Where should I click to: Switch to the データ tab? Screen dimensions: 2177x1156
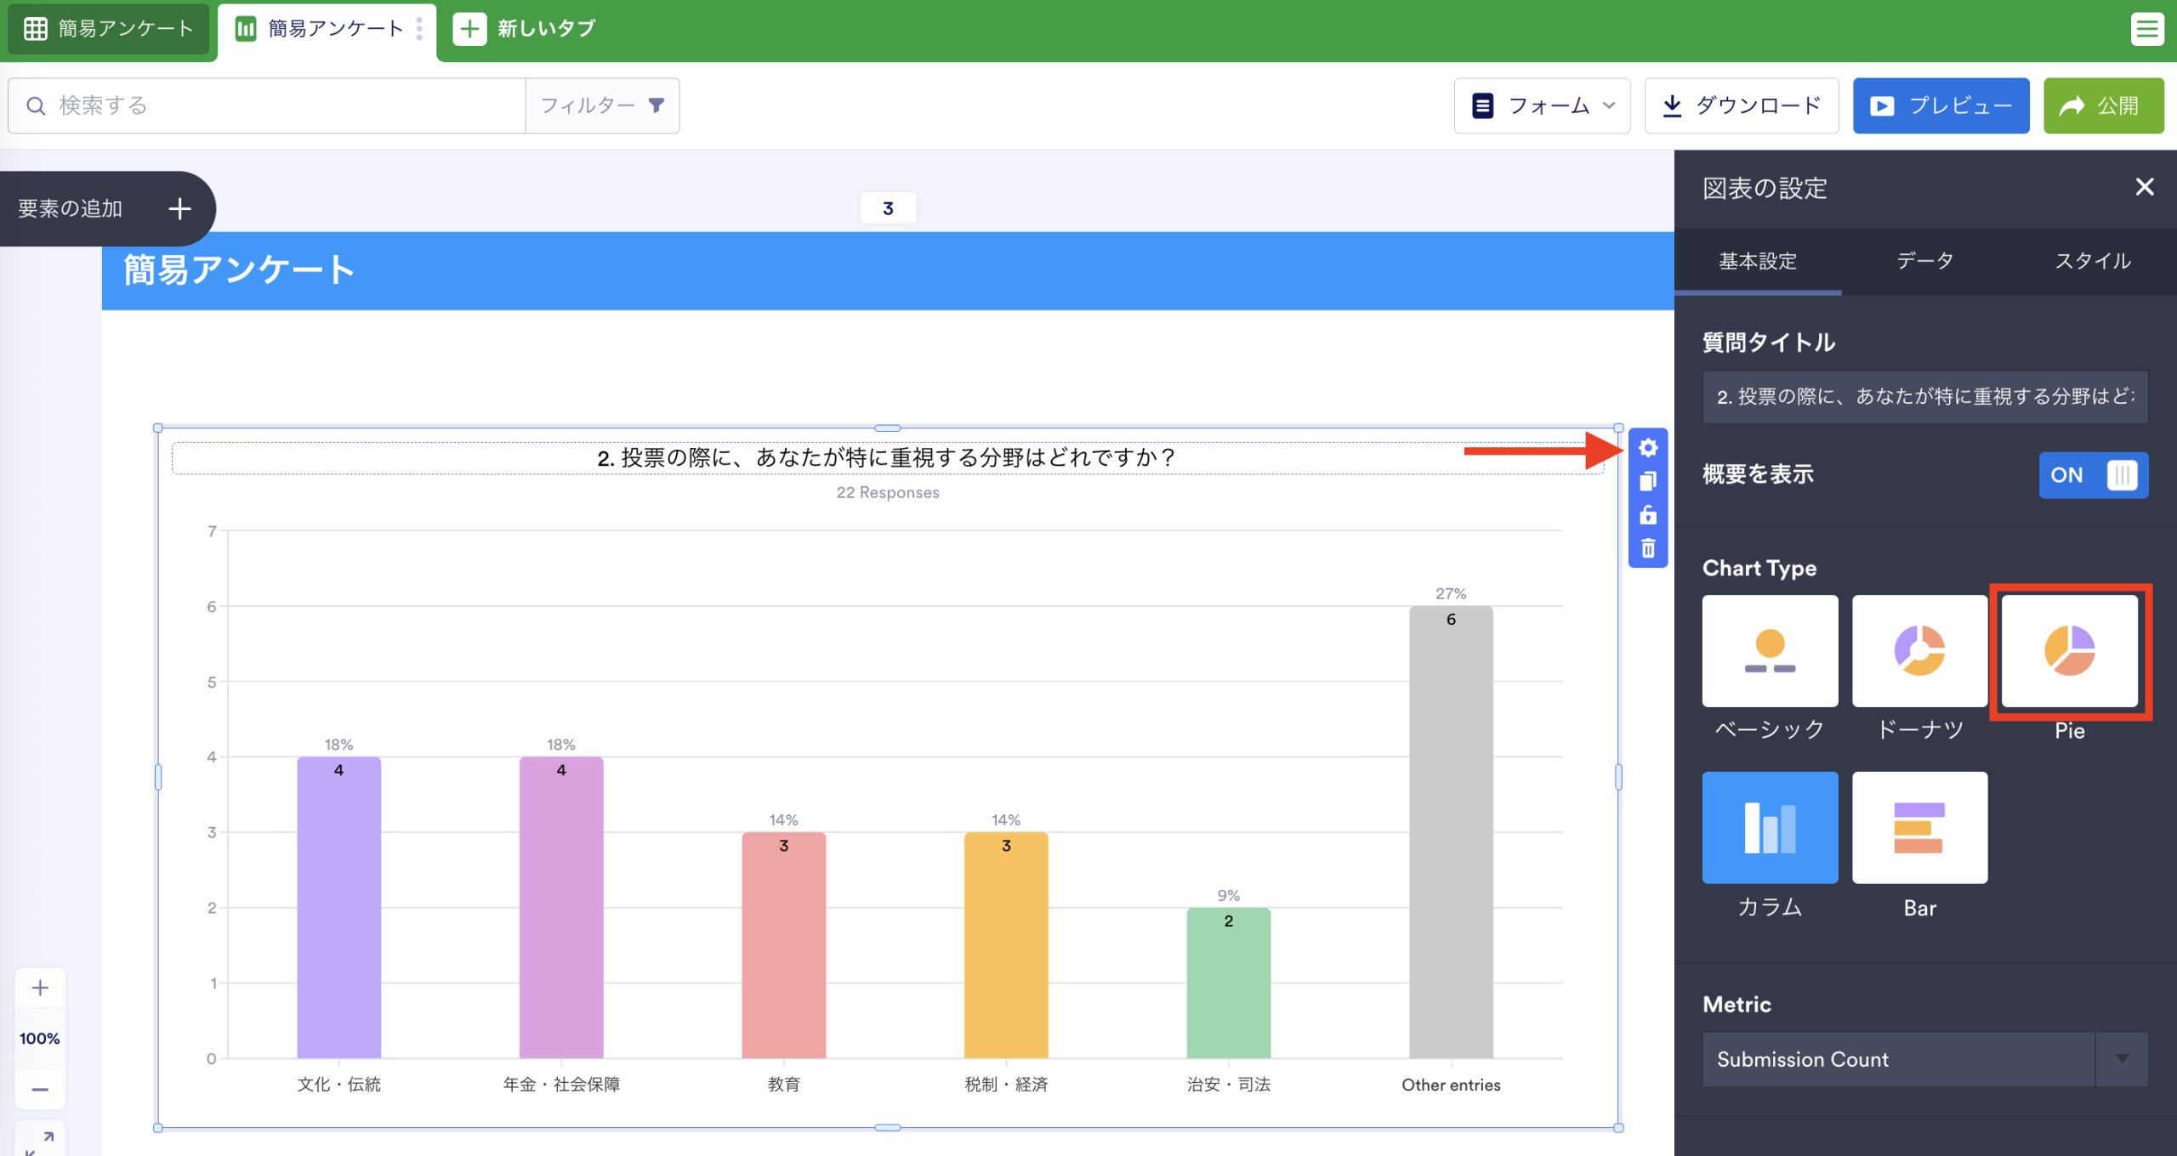[x=1924, y=262]
